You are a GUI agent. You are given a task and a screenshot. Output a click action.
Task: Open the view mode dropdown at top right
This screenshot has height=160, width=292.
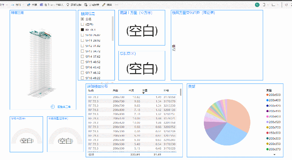tap(278, 5)
